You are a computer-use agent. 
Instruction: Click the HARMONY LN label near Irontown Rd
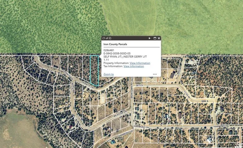[141, 127]
